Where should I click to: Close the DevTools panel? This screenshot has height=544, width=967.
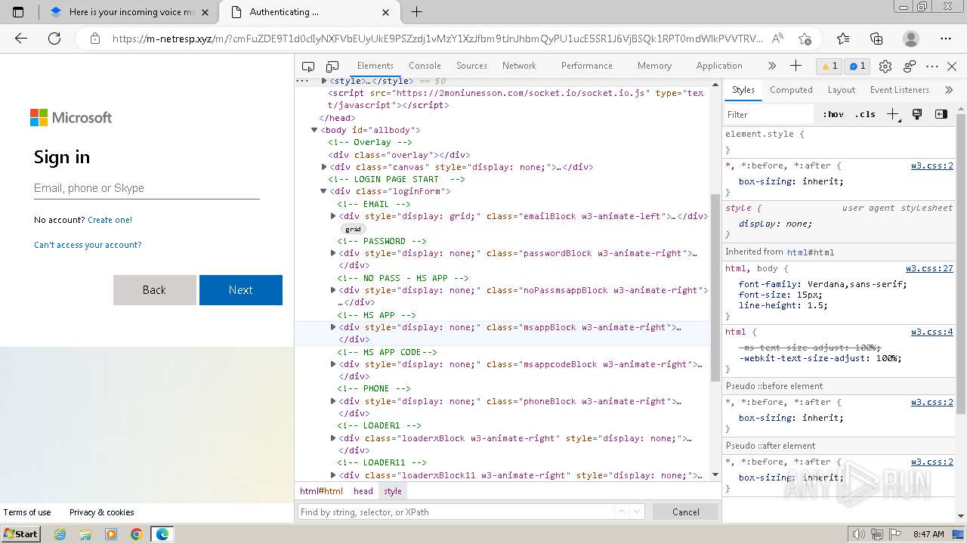[952, 66]
